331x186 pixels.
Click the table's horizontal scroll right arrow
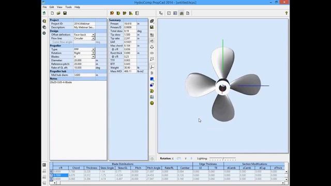[x=283, y=183]
